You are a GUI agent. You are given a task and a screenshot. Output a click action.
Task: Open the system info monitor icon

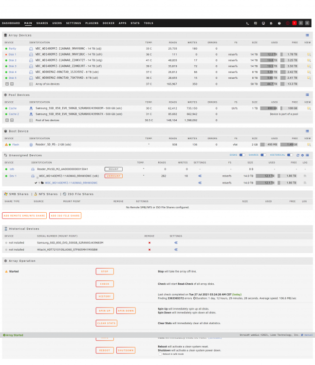click(x=263, y=23)
